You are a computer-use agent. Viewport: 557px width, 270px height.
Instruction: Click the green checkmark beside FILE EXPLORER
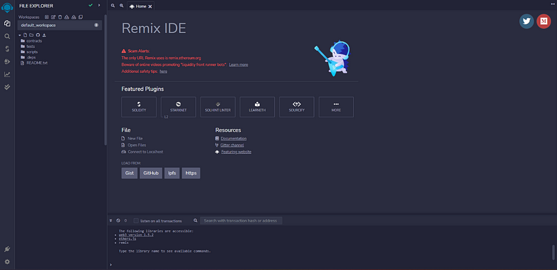tap(91, 5)
